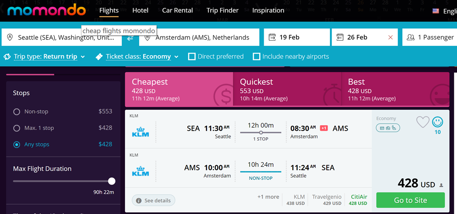
Task: Open the Hotel menu item
Action: pyautogui.click(x=141, y=10)
